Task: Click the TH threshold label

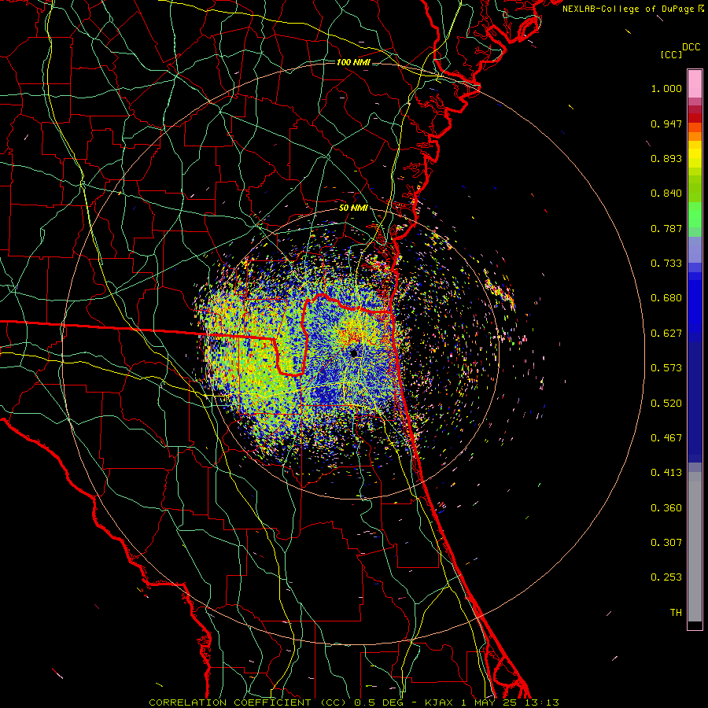Action: pos(676,613)
